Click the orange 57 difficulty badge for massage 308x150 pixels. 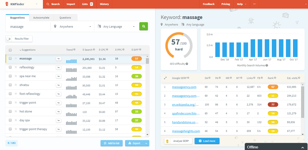click(x=136, y=59)
